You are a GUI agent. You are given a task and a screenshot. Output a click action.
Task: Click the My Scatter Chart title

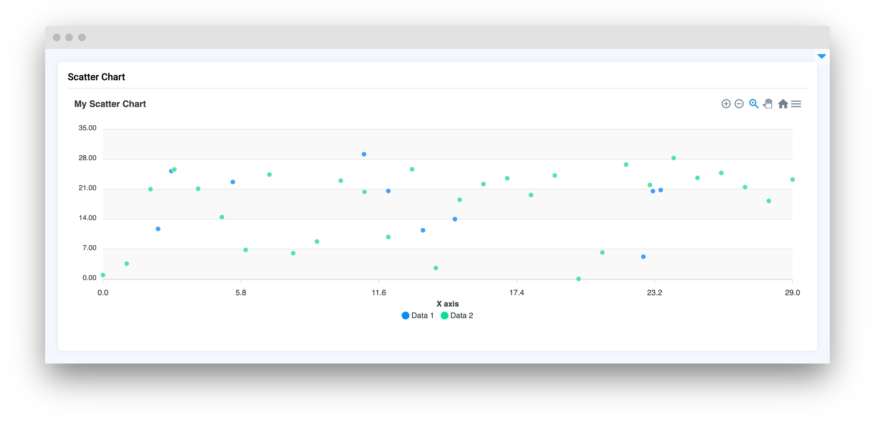pos(110,104)
